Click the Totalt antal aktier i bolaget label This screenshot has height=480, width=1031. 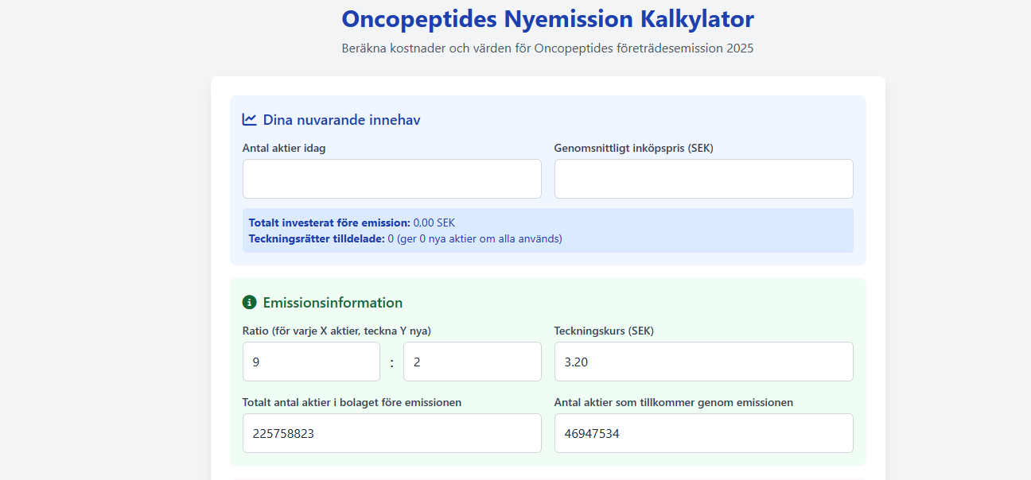(x=352, y=402)
